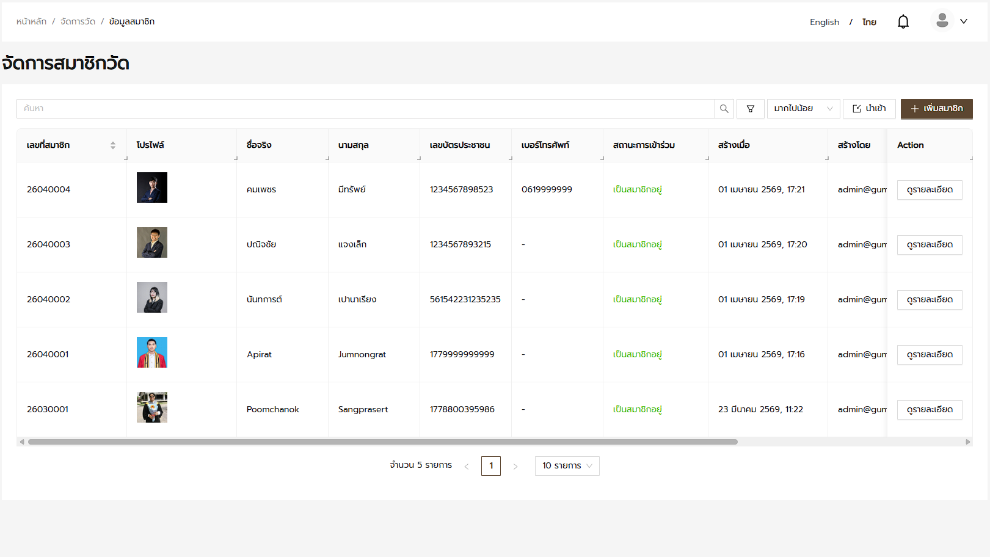990x557 pixels.
Task: Click the search magnifier icon
Action: coord(724,109)
